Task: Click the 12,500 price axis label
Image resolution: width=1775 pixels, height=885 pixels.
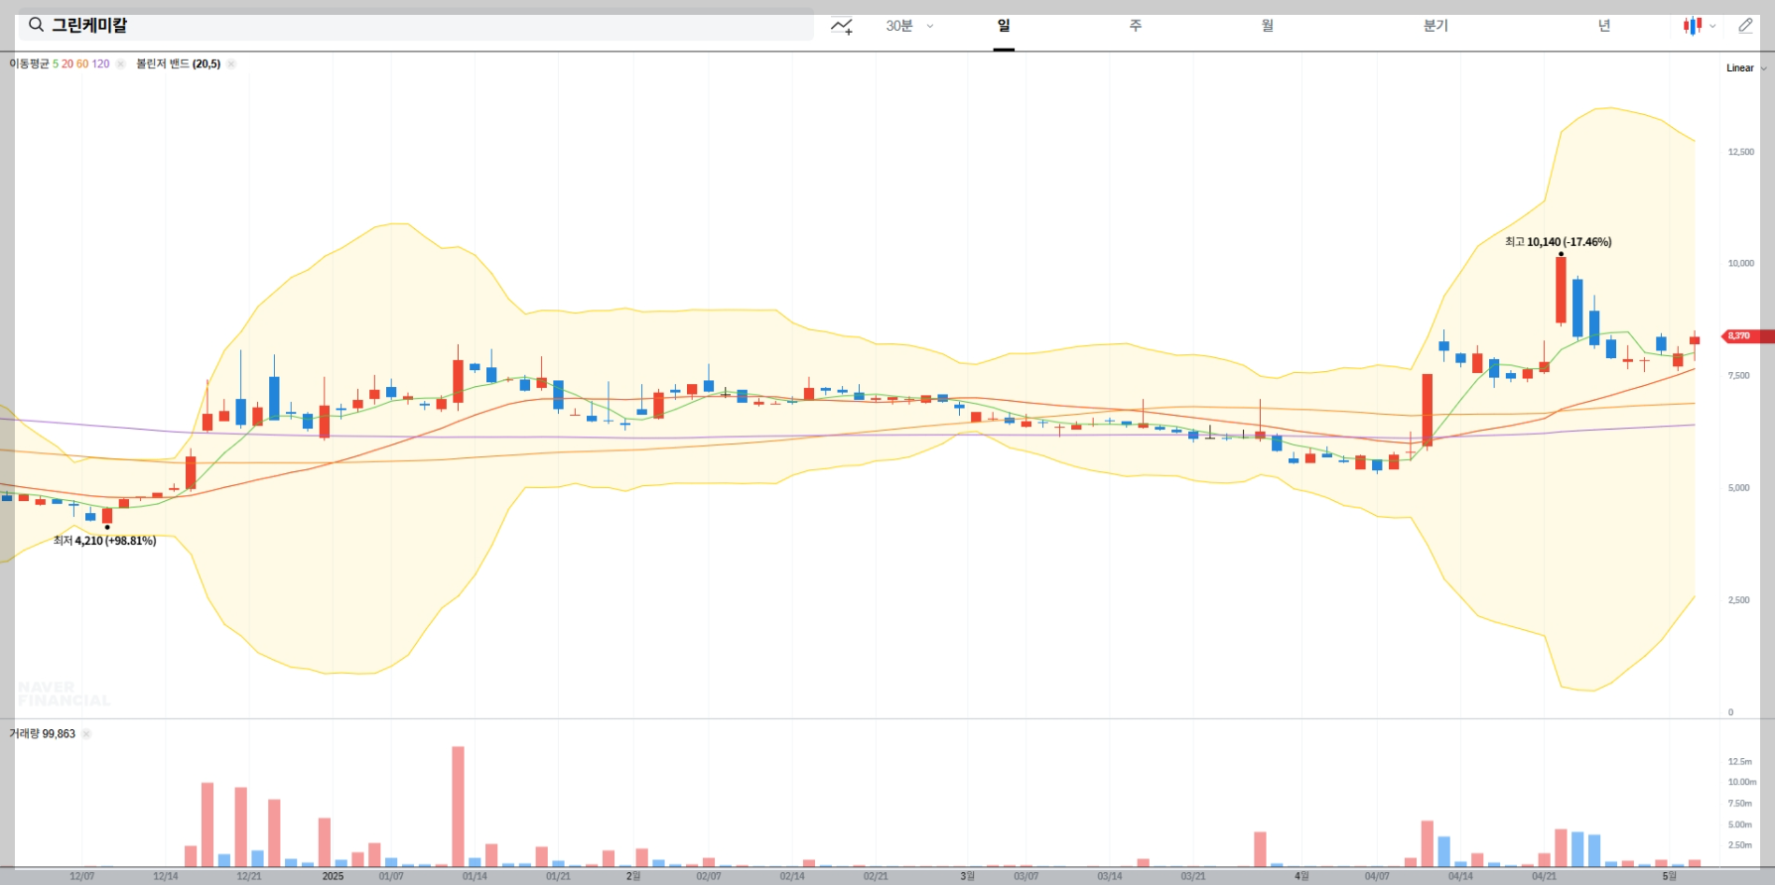Action: [1741, 152]
